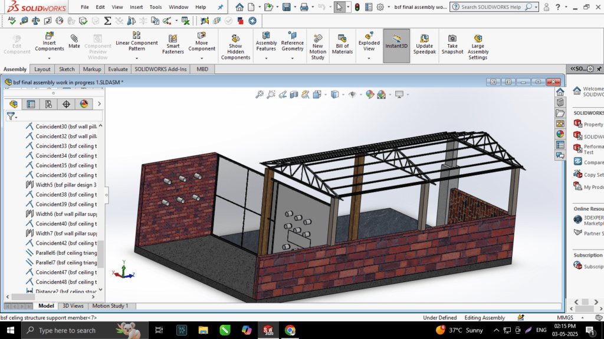Click the Mate tool
The height and width of the screenshot is (339, 604).
click(74, 41)
